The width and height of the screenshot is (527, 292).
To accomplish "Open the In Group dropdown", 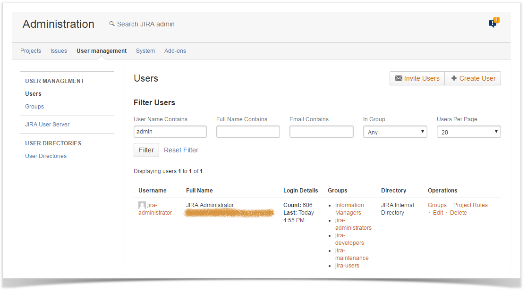I will pyautogui.click(x=395, y=132).
